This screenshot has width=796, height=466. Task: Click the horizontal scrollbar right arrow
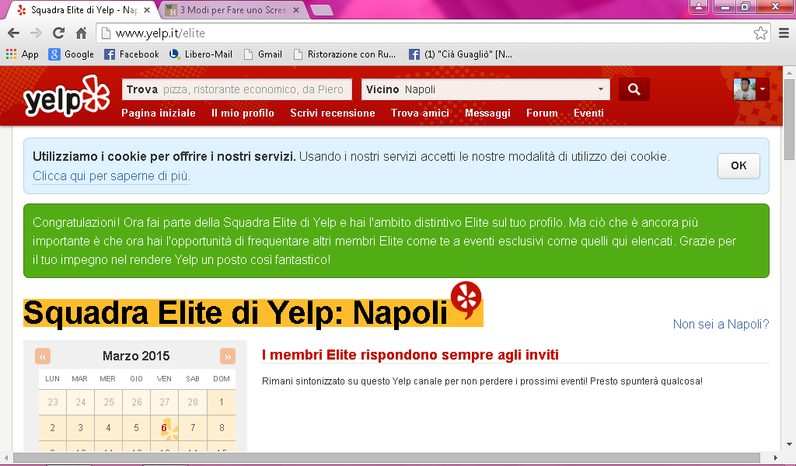pos(775,457)
